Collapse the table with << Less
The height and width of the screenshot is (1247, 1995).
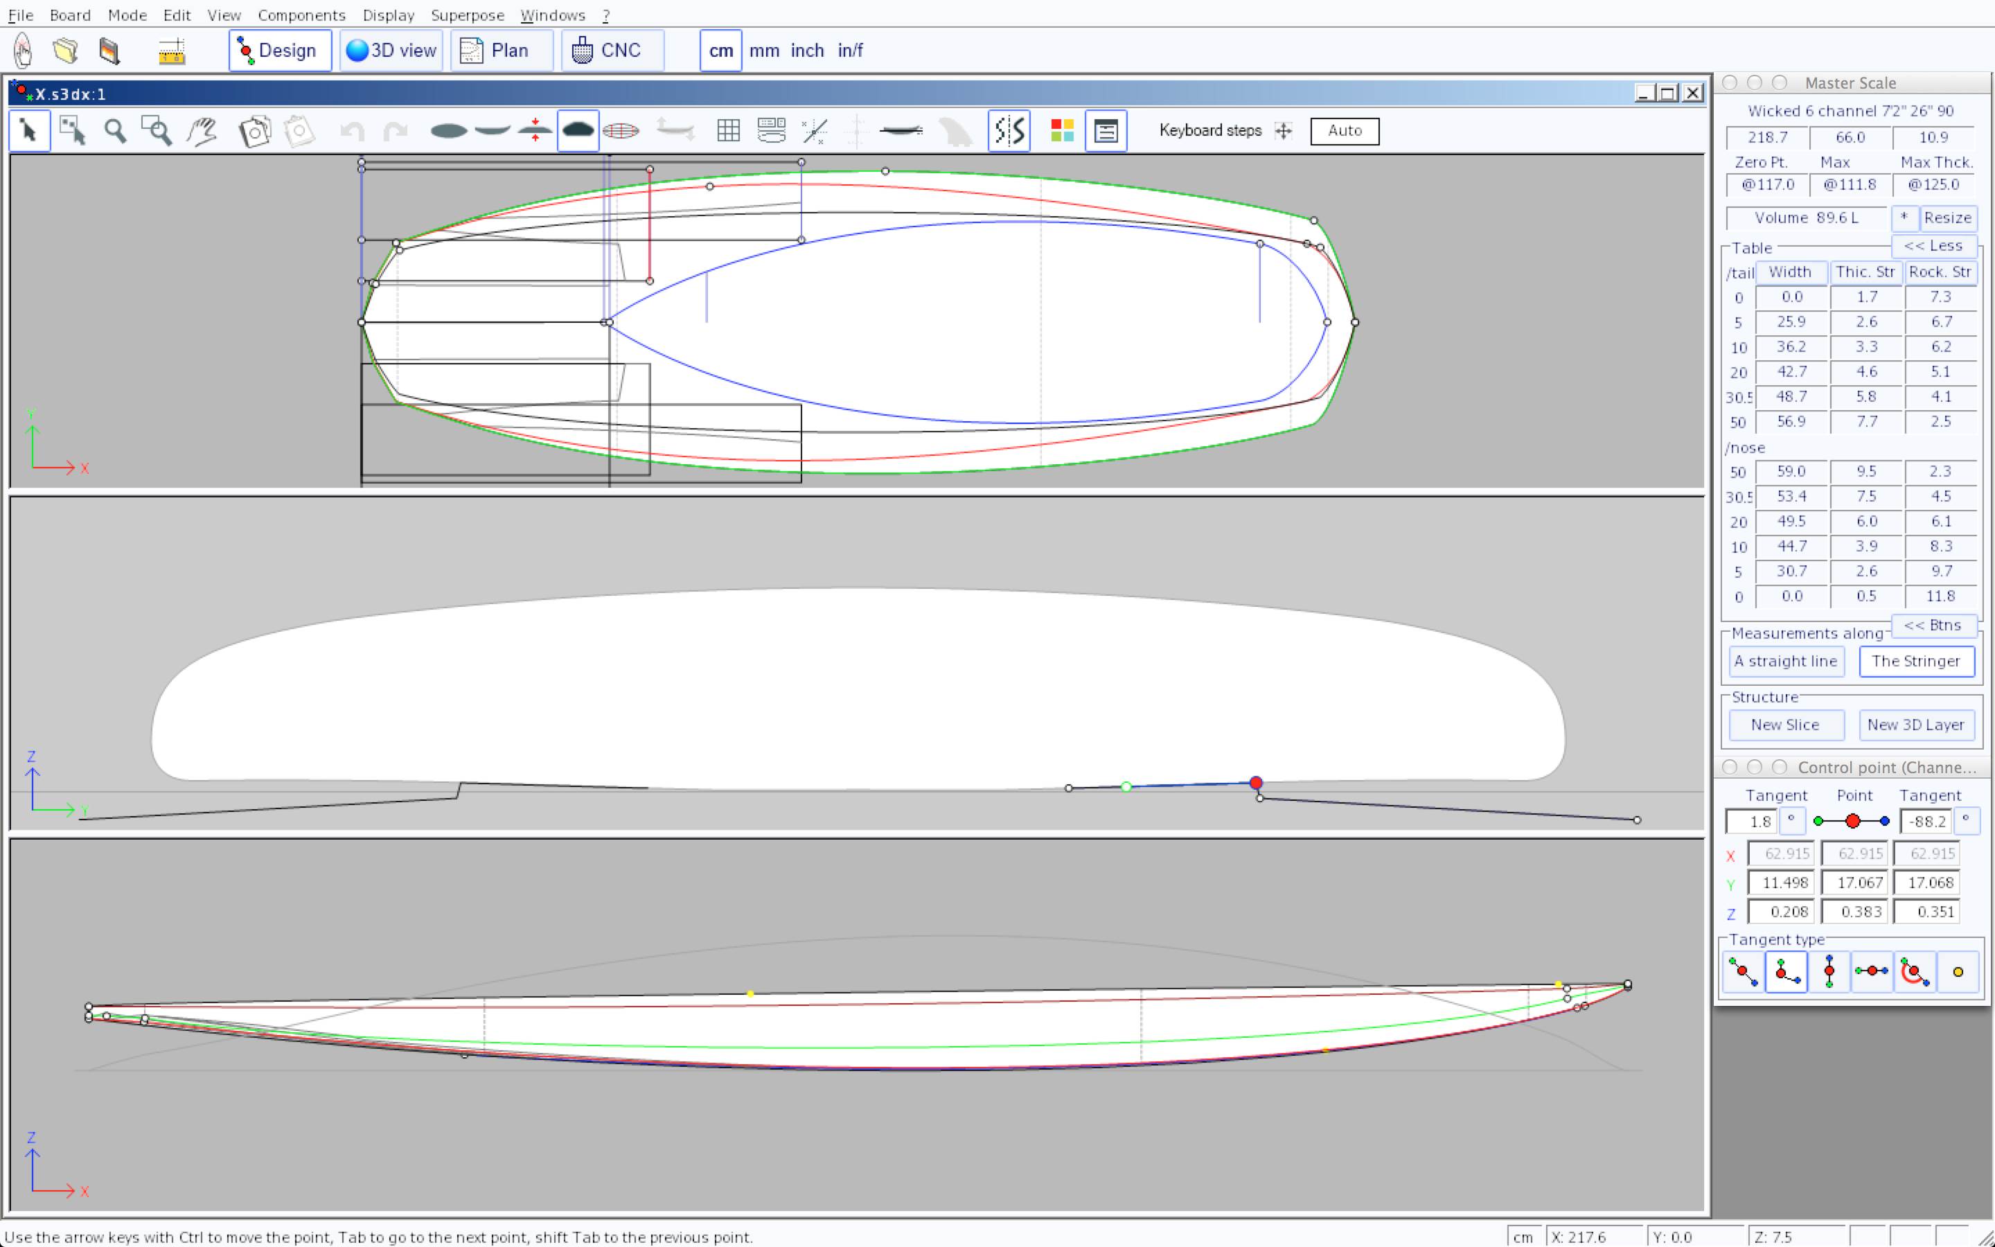[x=1933, y=246]
